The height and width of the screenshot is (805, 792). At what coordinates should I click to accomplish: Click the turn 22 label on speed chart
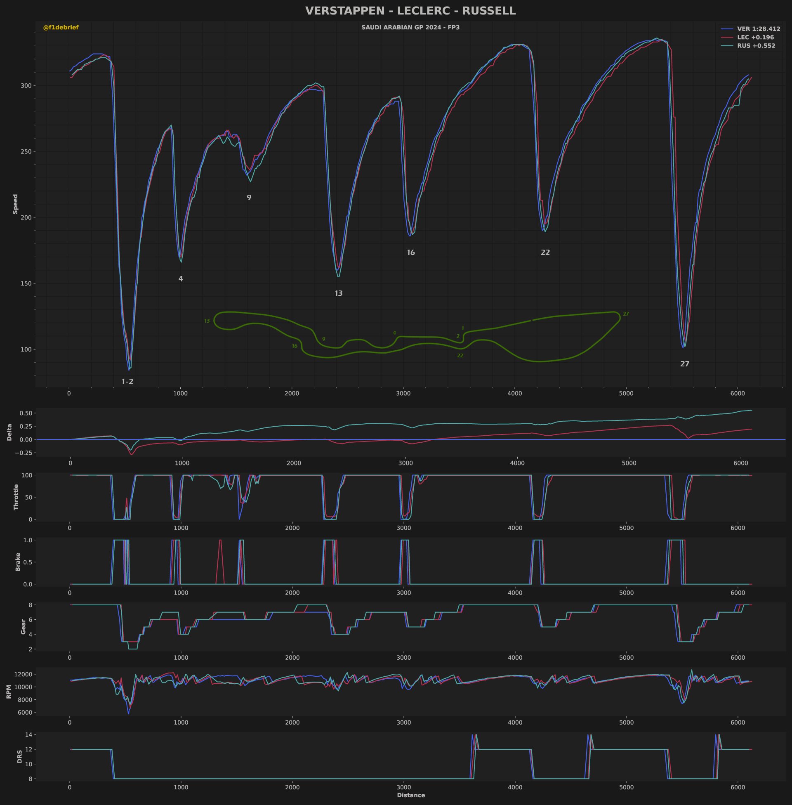(x=545, y=253)
